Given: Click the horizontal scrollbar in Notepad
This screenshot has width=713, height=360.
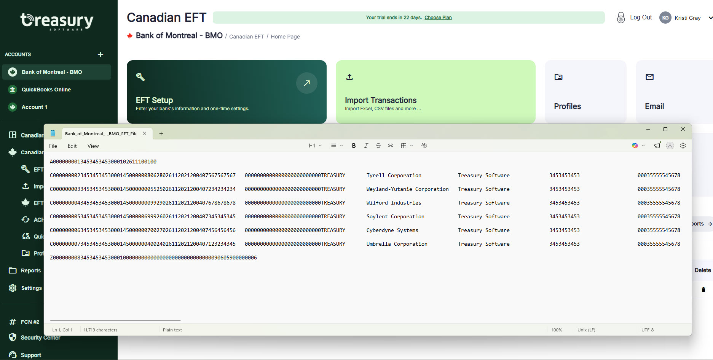Looking at the screenshot, I should 115,321.
